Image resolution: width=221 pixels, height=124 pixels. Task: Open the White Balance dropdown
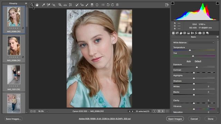[x=202, y=42]
